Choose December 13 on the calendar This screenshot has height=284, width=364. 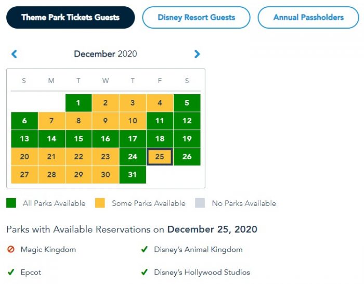(x=24, y=139)
